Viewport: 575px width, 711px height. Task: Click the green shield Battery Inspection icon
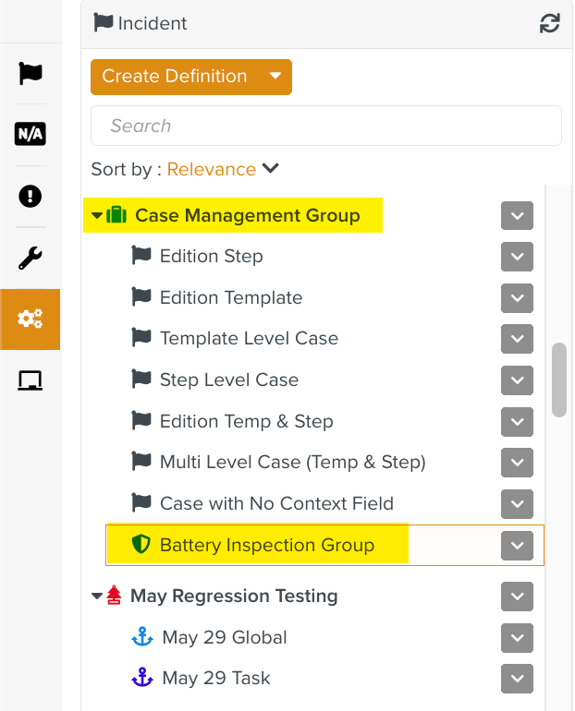click(x=141, y=545)
